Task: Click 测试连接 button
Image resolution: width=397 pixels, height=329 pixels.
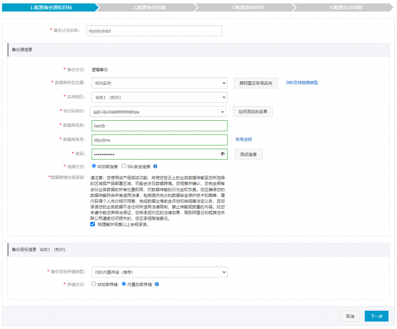Action: (248, 154)
